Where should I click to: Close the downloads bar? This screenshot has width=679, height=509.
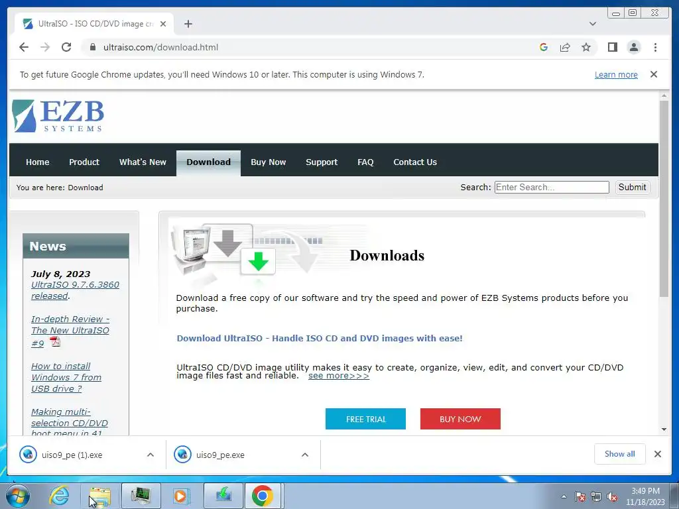(657, 453)
